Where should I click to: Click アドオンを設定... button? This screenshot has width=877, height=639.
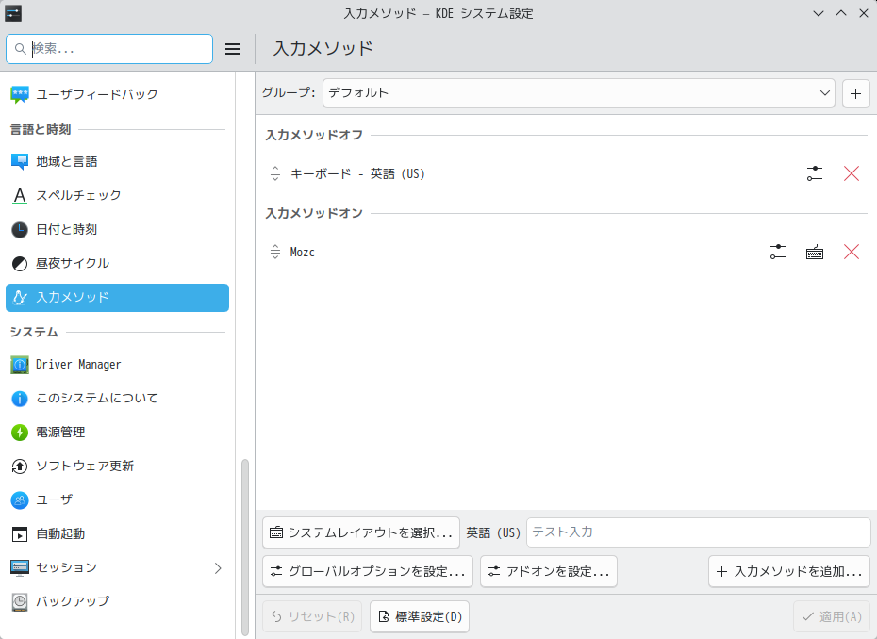tap(549, 571)
